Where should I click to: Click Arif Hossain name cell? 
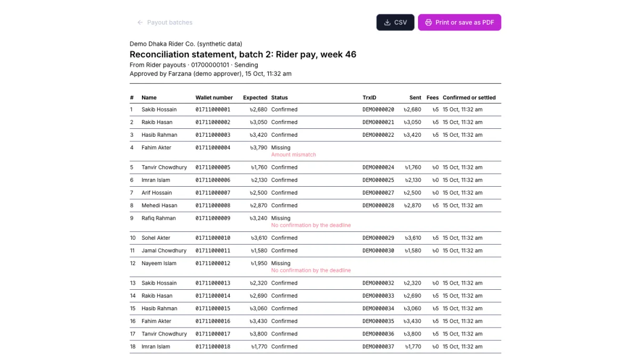(x=157, y=193)
